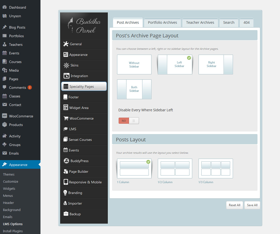The height and width of the screenshot is (234, 280).
Task: Click the ship wheel Skins icon
Action: pos(66,65)
